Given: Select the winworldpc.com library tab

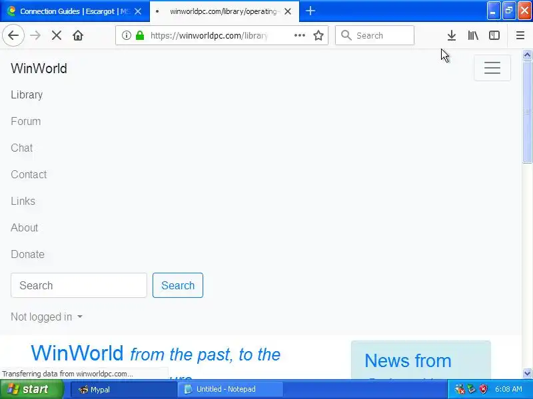Looking at the screenshot, I should (x=225, y=11).
